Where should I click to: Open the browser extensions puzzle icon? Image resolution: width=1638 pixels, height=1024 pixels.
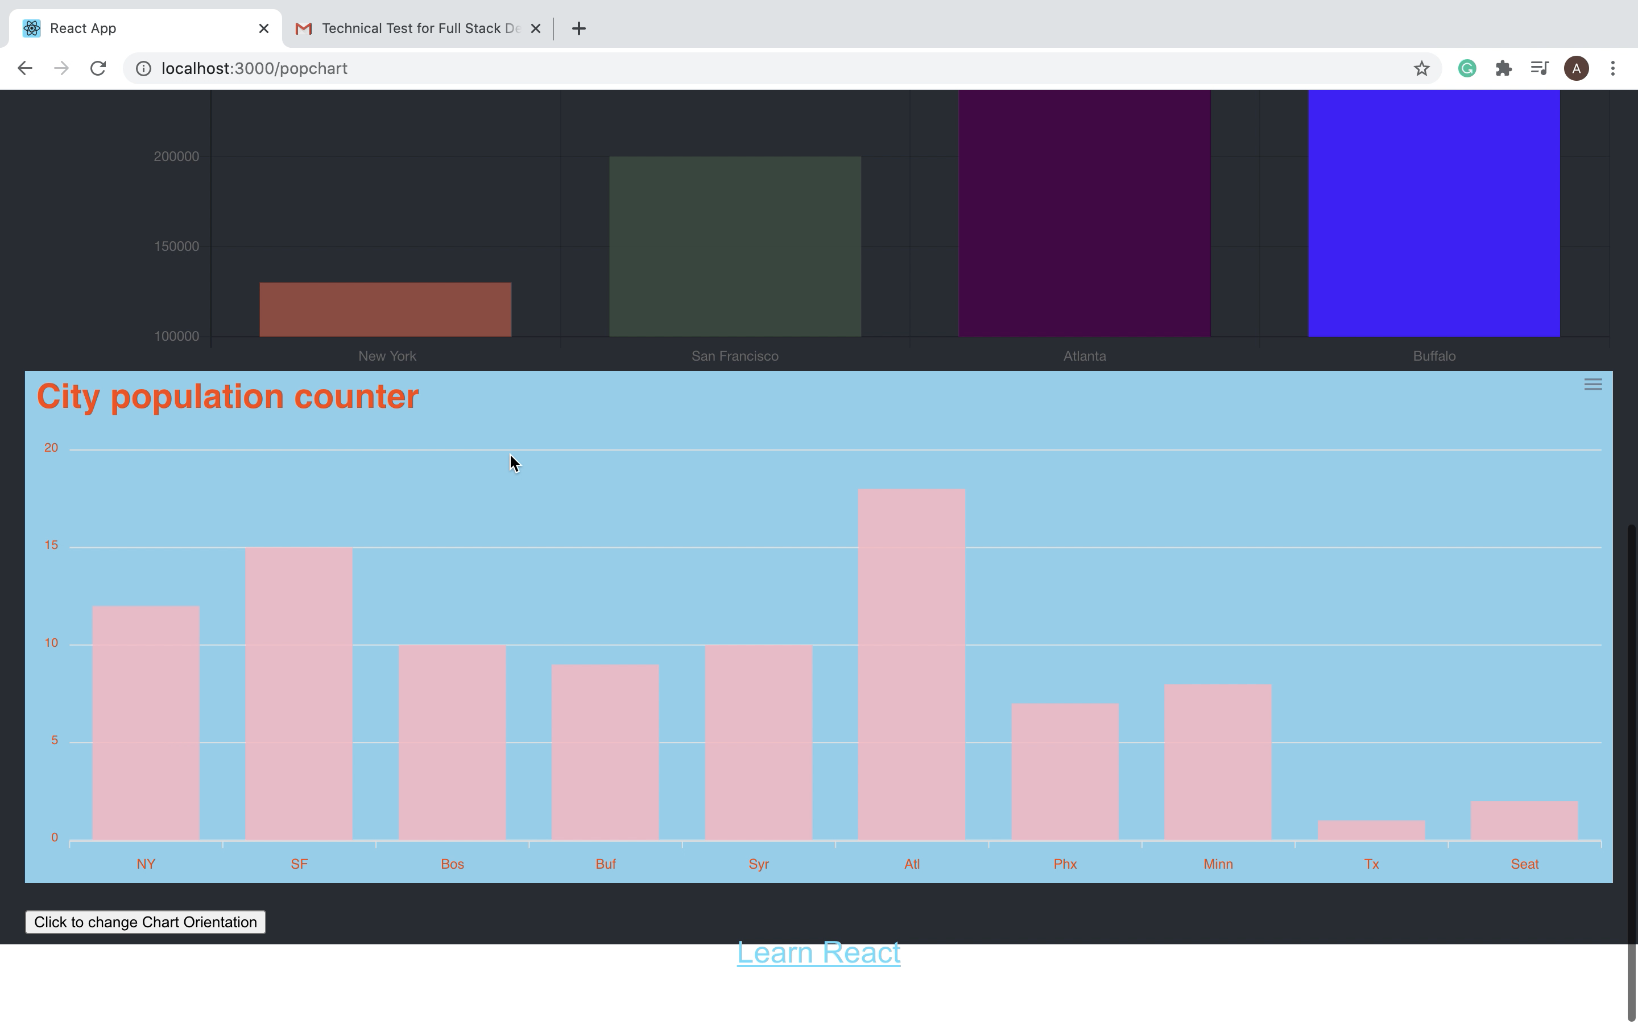[1504, 68]
